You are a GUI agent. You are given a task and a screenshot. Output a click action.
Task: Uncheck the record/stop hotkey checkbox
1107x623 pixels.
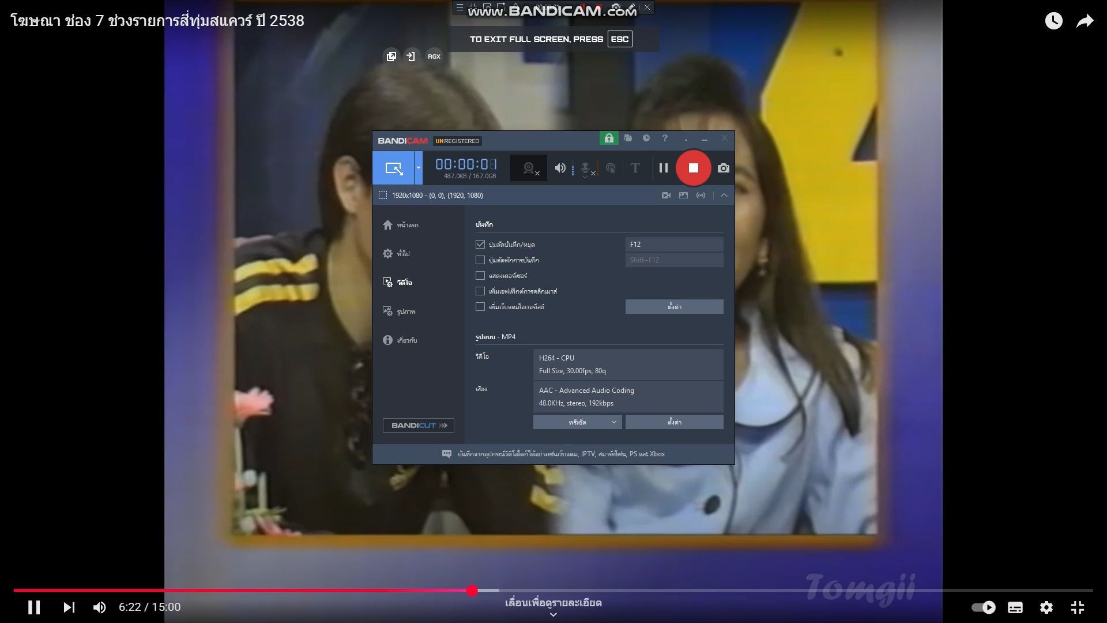[480, 245]
